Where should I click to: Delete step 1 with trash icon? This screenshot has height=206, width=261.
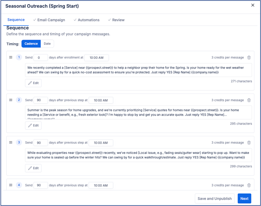point(249,58)
